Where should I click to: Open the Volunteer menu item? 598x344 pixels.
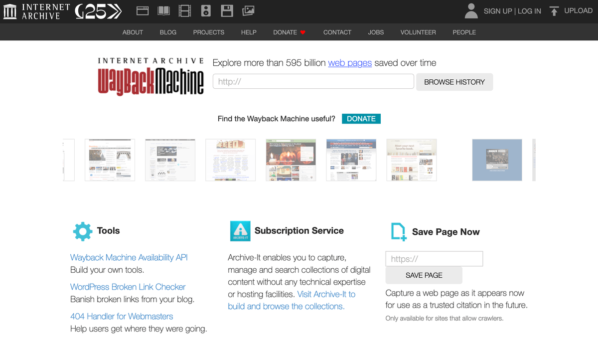point(418,32)
